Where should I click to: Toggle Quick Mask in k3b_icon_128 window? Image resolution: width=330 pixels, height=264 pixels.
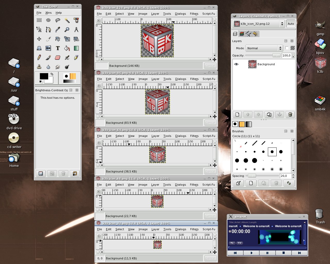97,60
